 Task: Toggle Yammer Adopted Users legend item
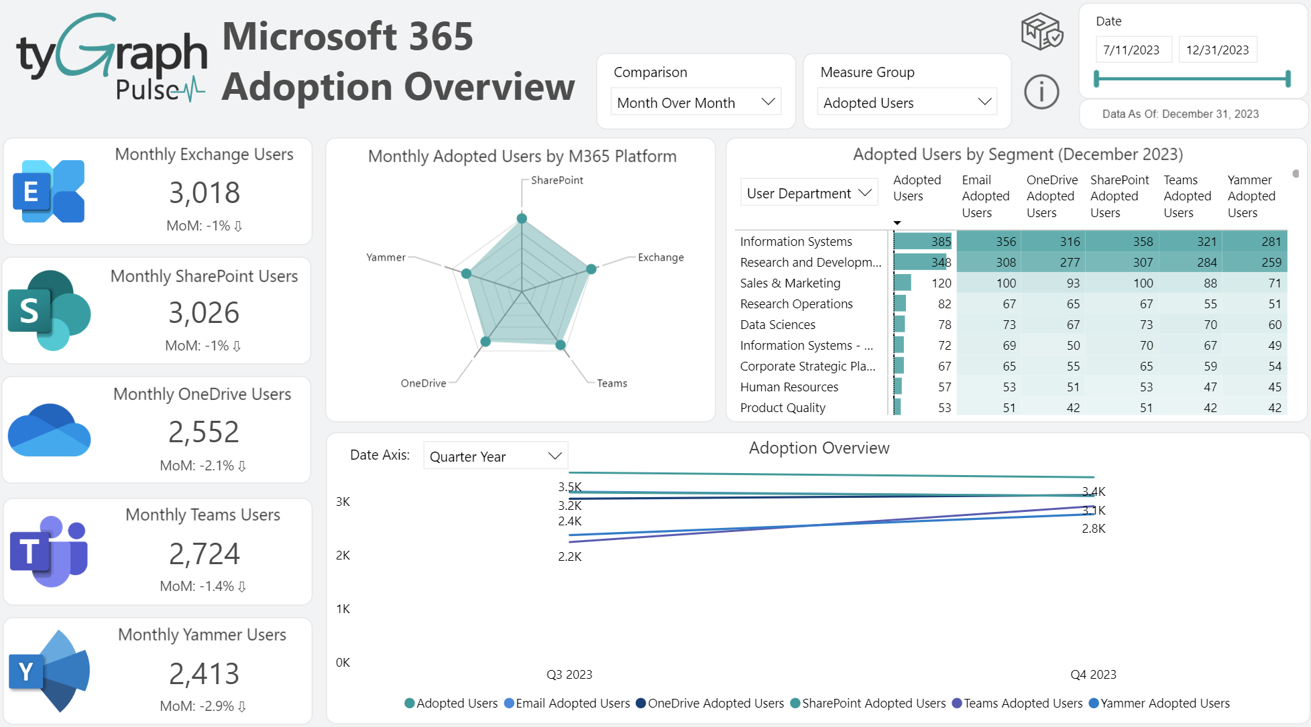(x=1159, y=704)
